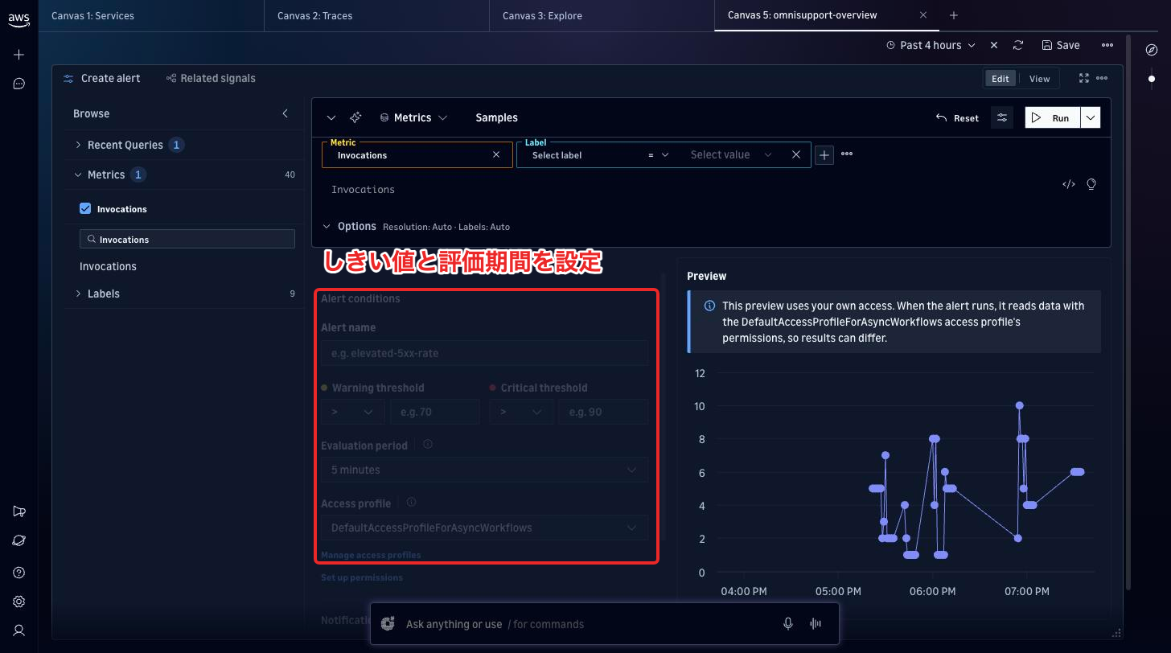1171x653 pixels.
Task: Run the query
Action: (x=1053, y=117)
